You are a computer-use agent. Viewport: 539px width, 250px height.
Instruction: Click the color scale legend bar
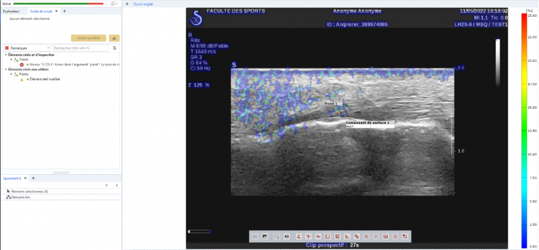pos(524,130)
